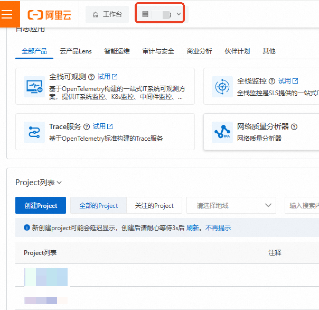Viewport: 319px width, 310px height.
Task: Click the Trace服务 description text
Action: point(106,139)
